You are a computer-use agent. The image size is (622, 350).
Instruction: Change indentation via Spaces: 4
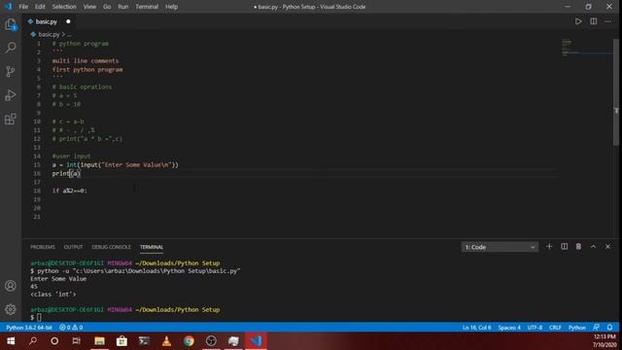[509, 328]
